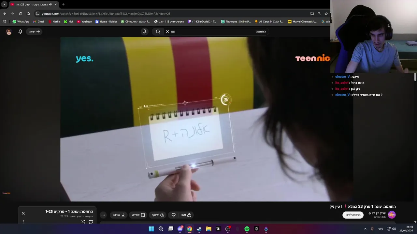Click its_oshri username beside איכס כחול
The height and width of the screenshot is (234, 417).
coord(342,83)
